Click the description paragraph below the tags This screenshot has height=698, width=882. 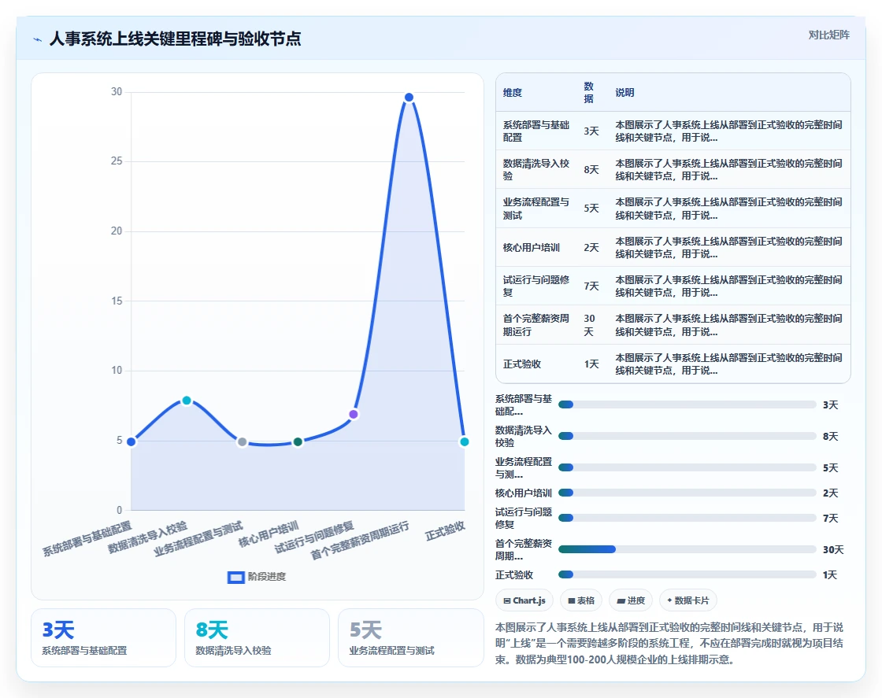(x=669, y=643)
